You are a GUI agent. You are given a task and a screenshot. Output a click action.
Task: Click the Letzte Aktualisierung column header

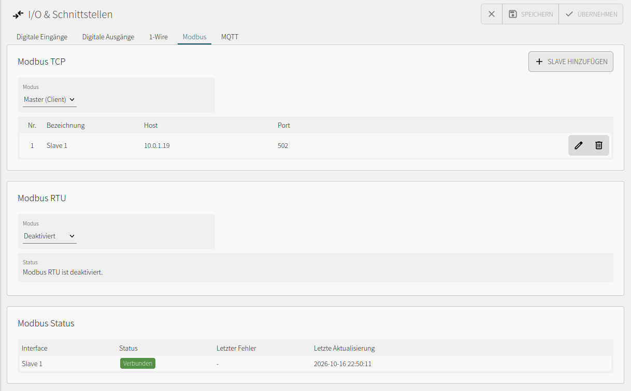click(345, 348)
